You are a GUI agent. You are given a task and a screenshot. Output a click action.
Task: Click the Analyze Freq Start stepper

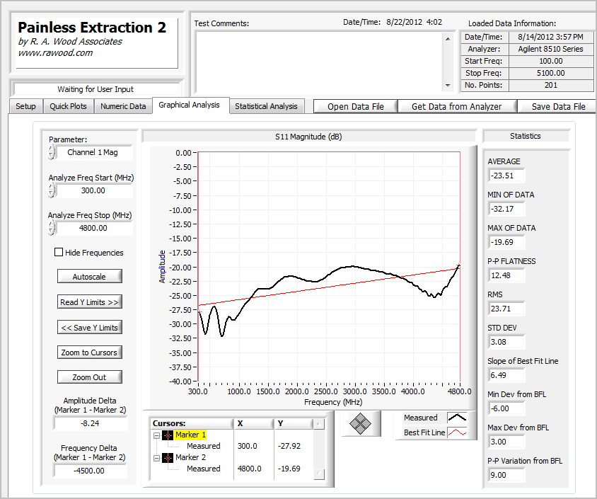click(x=52, y=190)
